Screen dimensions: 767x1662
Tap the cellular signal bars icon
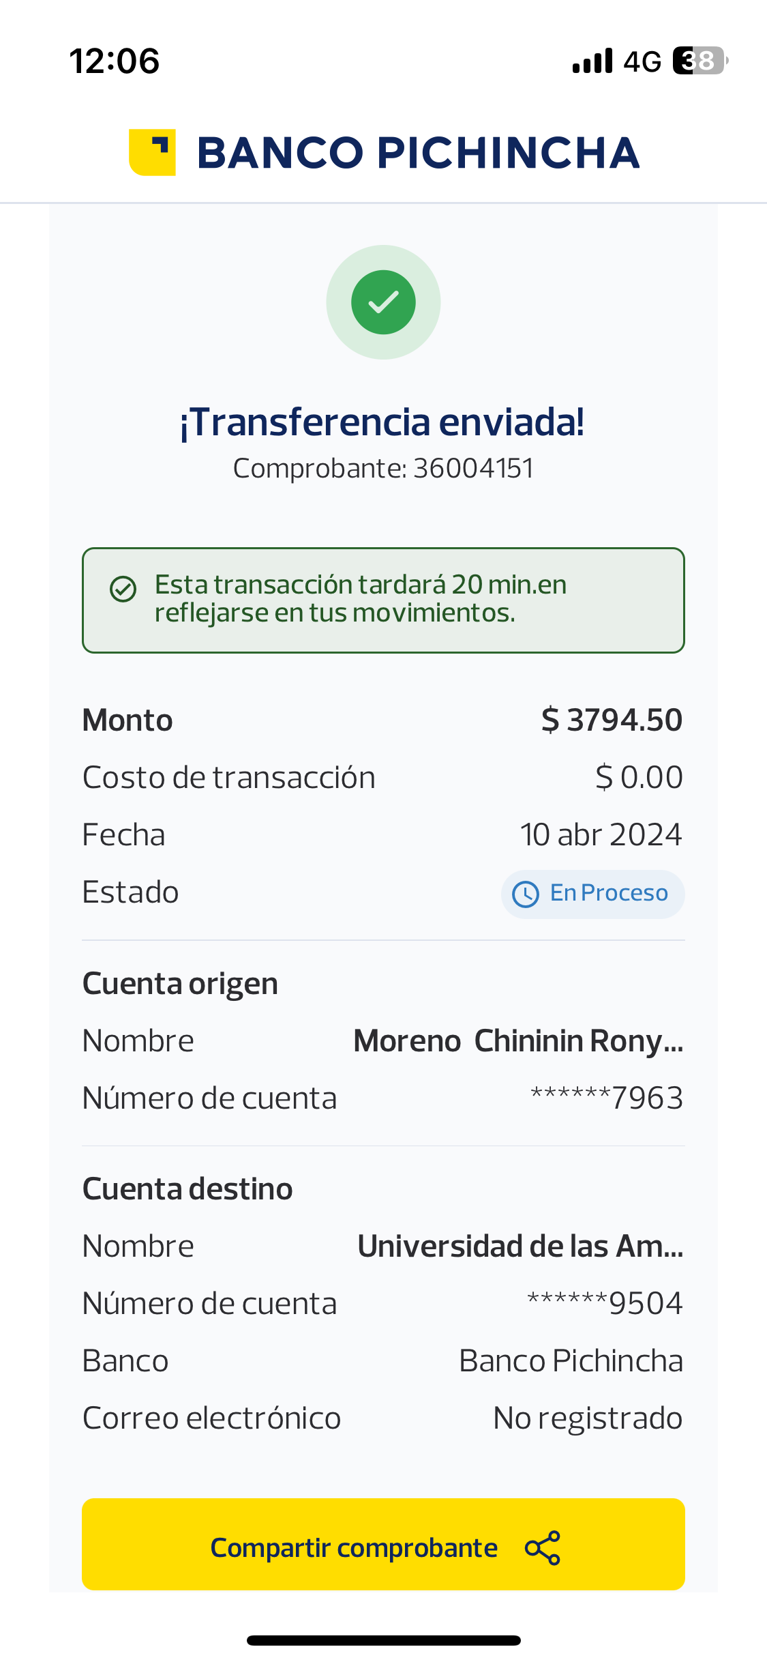(592, 61)
